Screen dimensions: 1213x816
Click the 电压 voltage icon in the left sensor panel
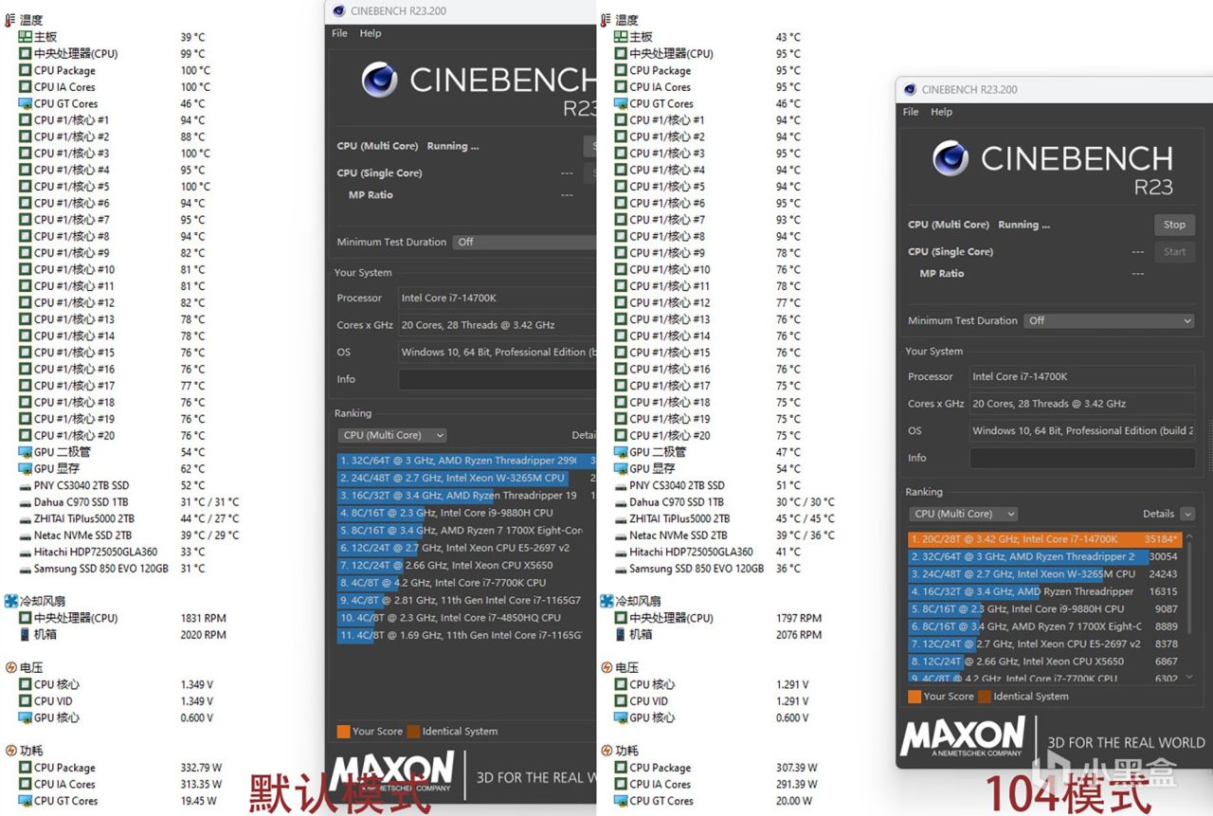tap(10, 667)
